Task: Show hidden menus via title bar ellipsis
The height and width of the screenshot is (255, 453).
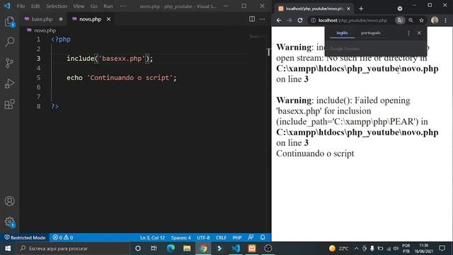Action: [122, 6]
